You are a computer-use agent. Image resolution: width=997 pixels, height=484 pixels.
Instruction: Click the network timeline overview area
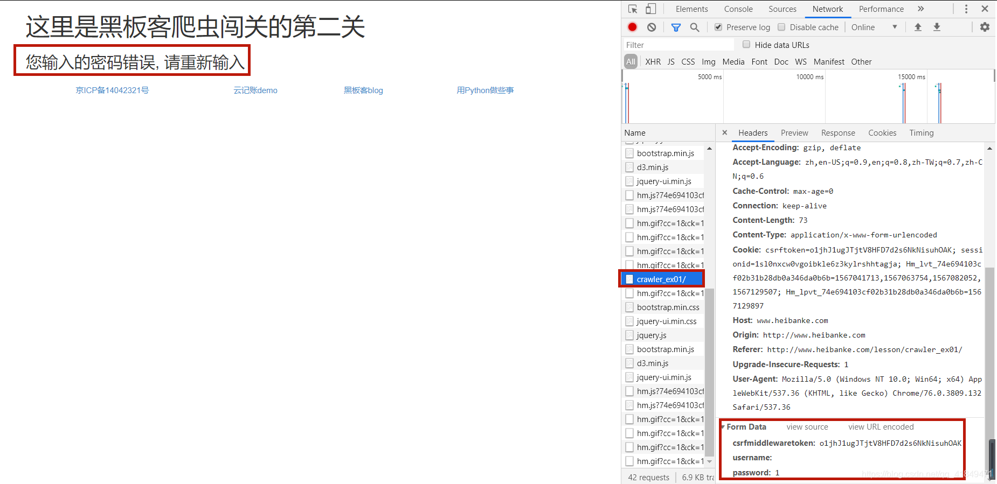808,97
